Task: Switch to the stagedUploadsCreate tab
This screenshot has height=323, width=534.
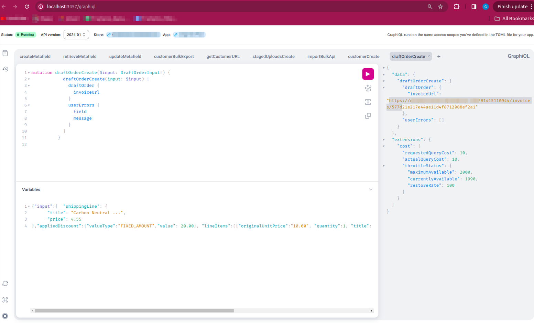Action: click(273, 57)
